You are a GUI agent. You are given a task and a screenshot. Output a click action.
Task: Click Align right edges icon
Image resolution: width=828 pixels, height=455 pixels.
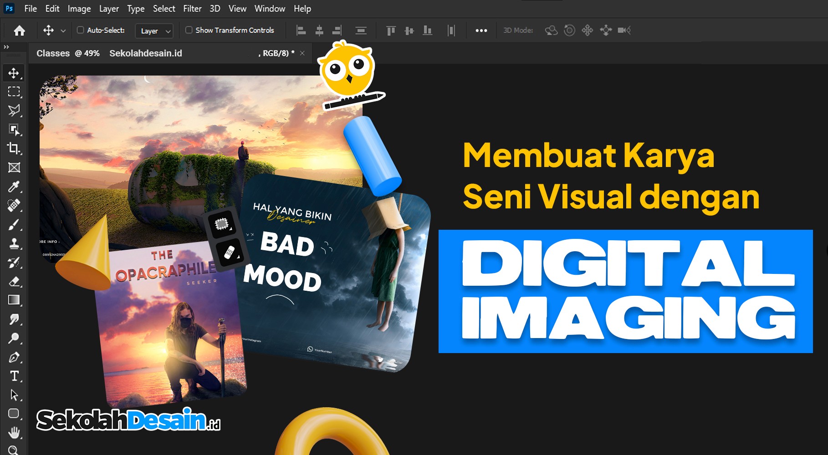[x=337, y=30]
